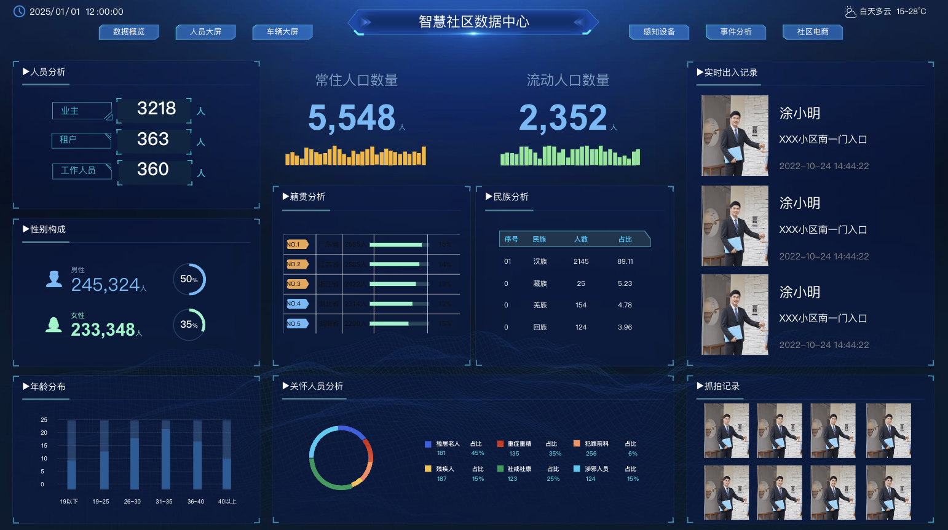Click the 50% male ratio ring
This screenshot has height=530, width=948.
189,279
